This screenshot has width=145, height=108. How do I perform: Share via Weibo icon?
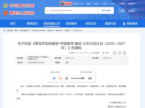pyautogui.click(x=119, y=53)
